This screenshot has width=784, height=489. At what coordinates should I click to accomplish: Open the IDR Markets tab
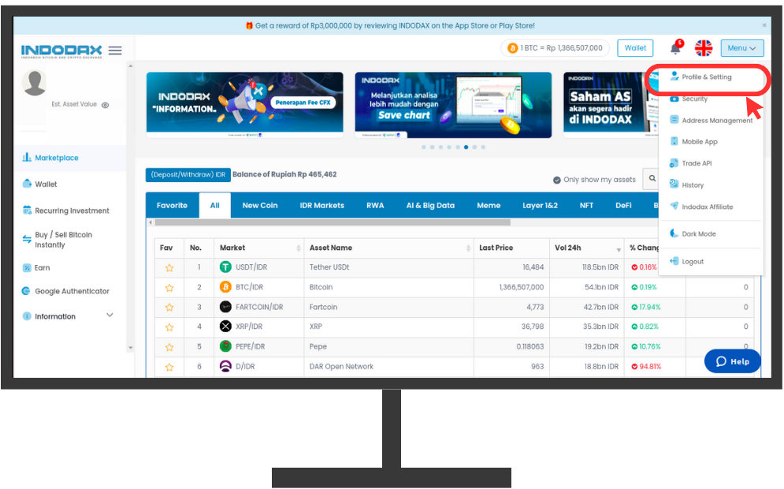(322, 205)
